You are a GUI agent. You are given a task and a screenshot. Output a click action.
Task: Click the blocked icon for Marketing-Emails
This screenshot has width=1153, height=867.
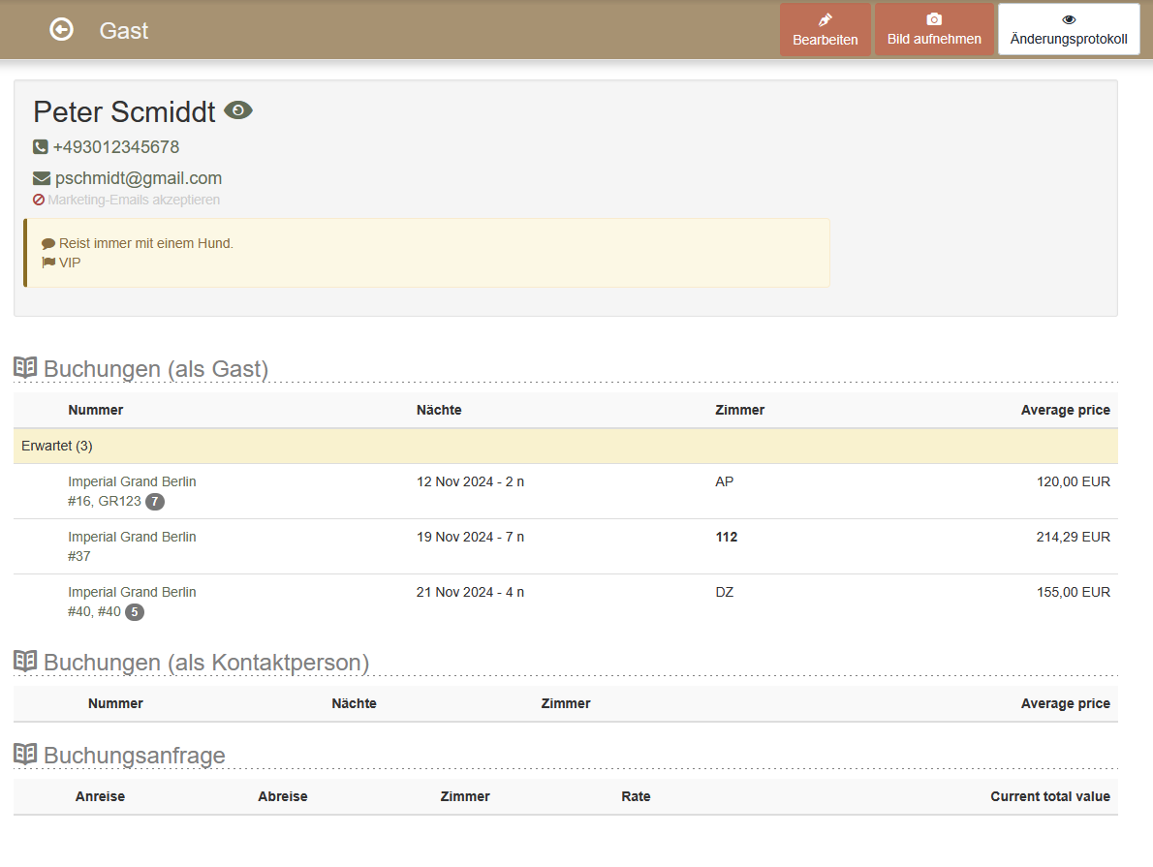tap(38, 200)
